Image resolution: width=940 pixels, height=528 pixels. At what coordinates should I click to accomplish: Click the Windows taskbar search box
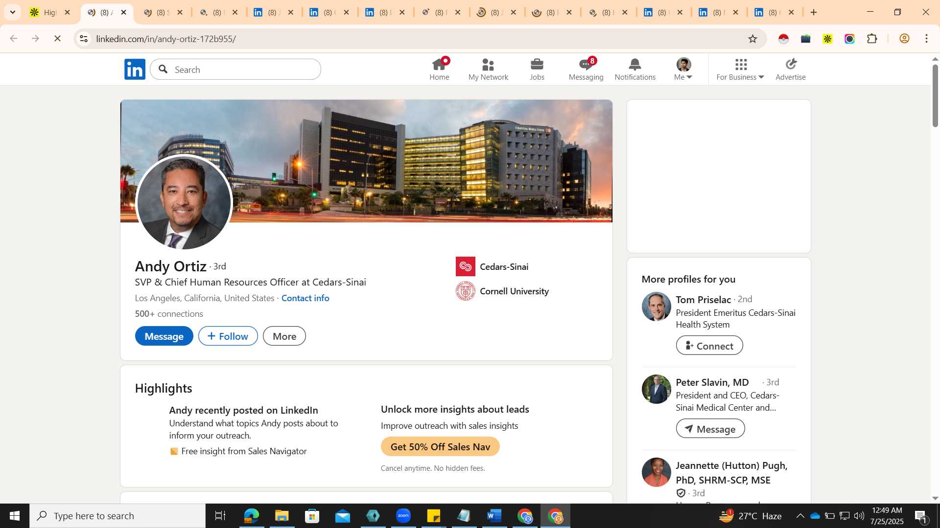[x=117, y=516]
